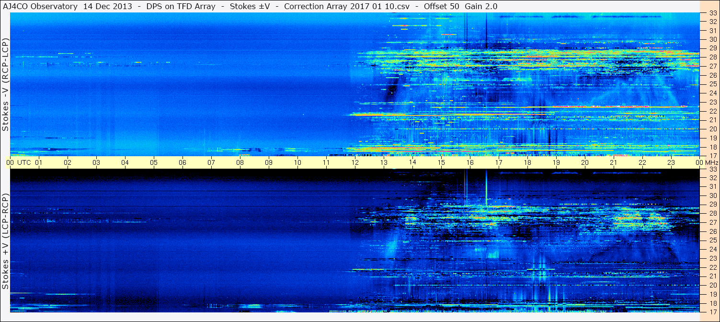The width and height of the screenshot is (720, 322).
Task: Click the 23 MHz tick of the Stokes -V panel
Action: point(713,102)
